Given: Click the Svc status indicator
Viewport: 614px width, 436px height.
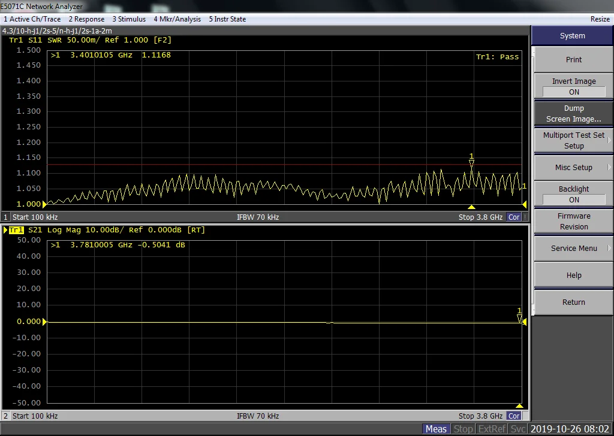Looking at the screenshot, I should tap(519, 429).
